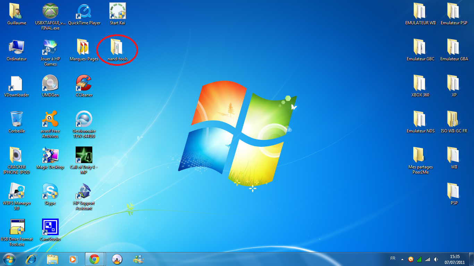Select the Start Kai shortcut
Screen dimensions: 474x266
coord(118,14)
